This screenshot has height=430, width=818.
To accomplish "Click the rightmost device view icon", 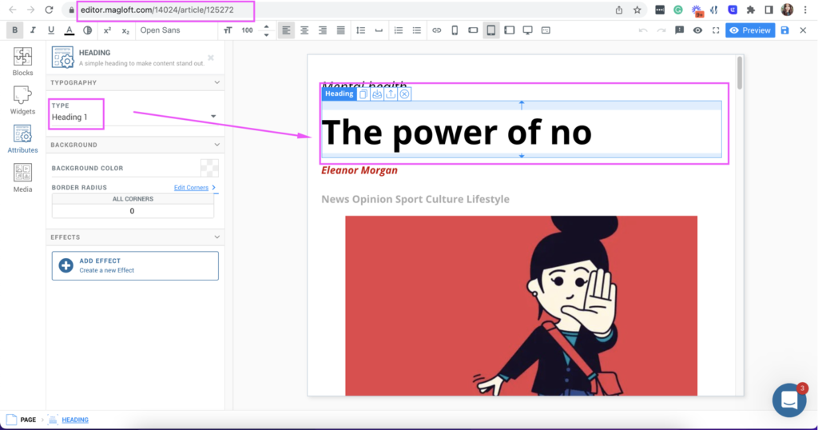I will point(546,30).
